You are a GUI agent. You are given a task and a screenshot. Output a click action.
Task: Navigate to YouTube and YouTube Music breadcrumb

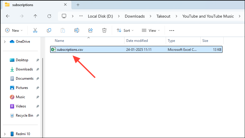click(x=208, y=16)
